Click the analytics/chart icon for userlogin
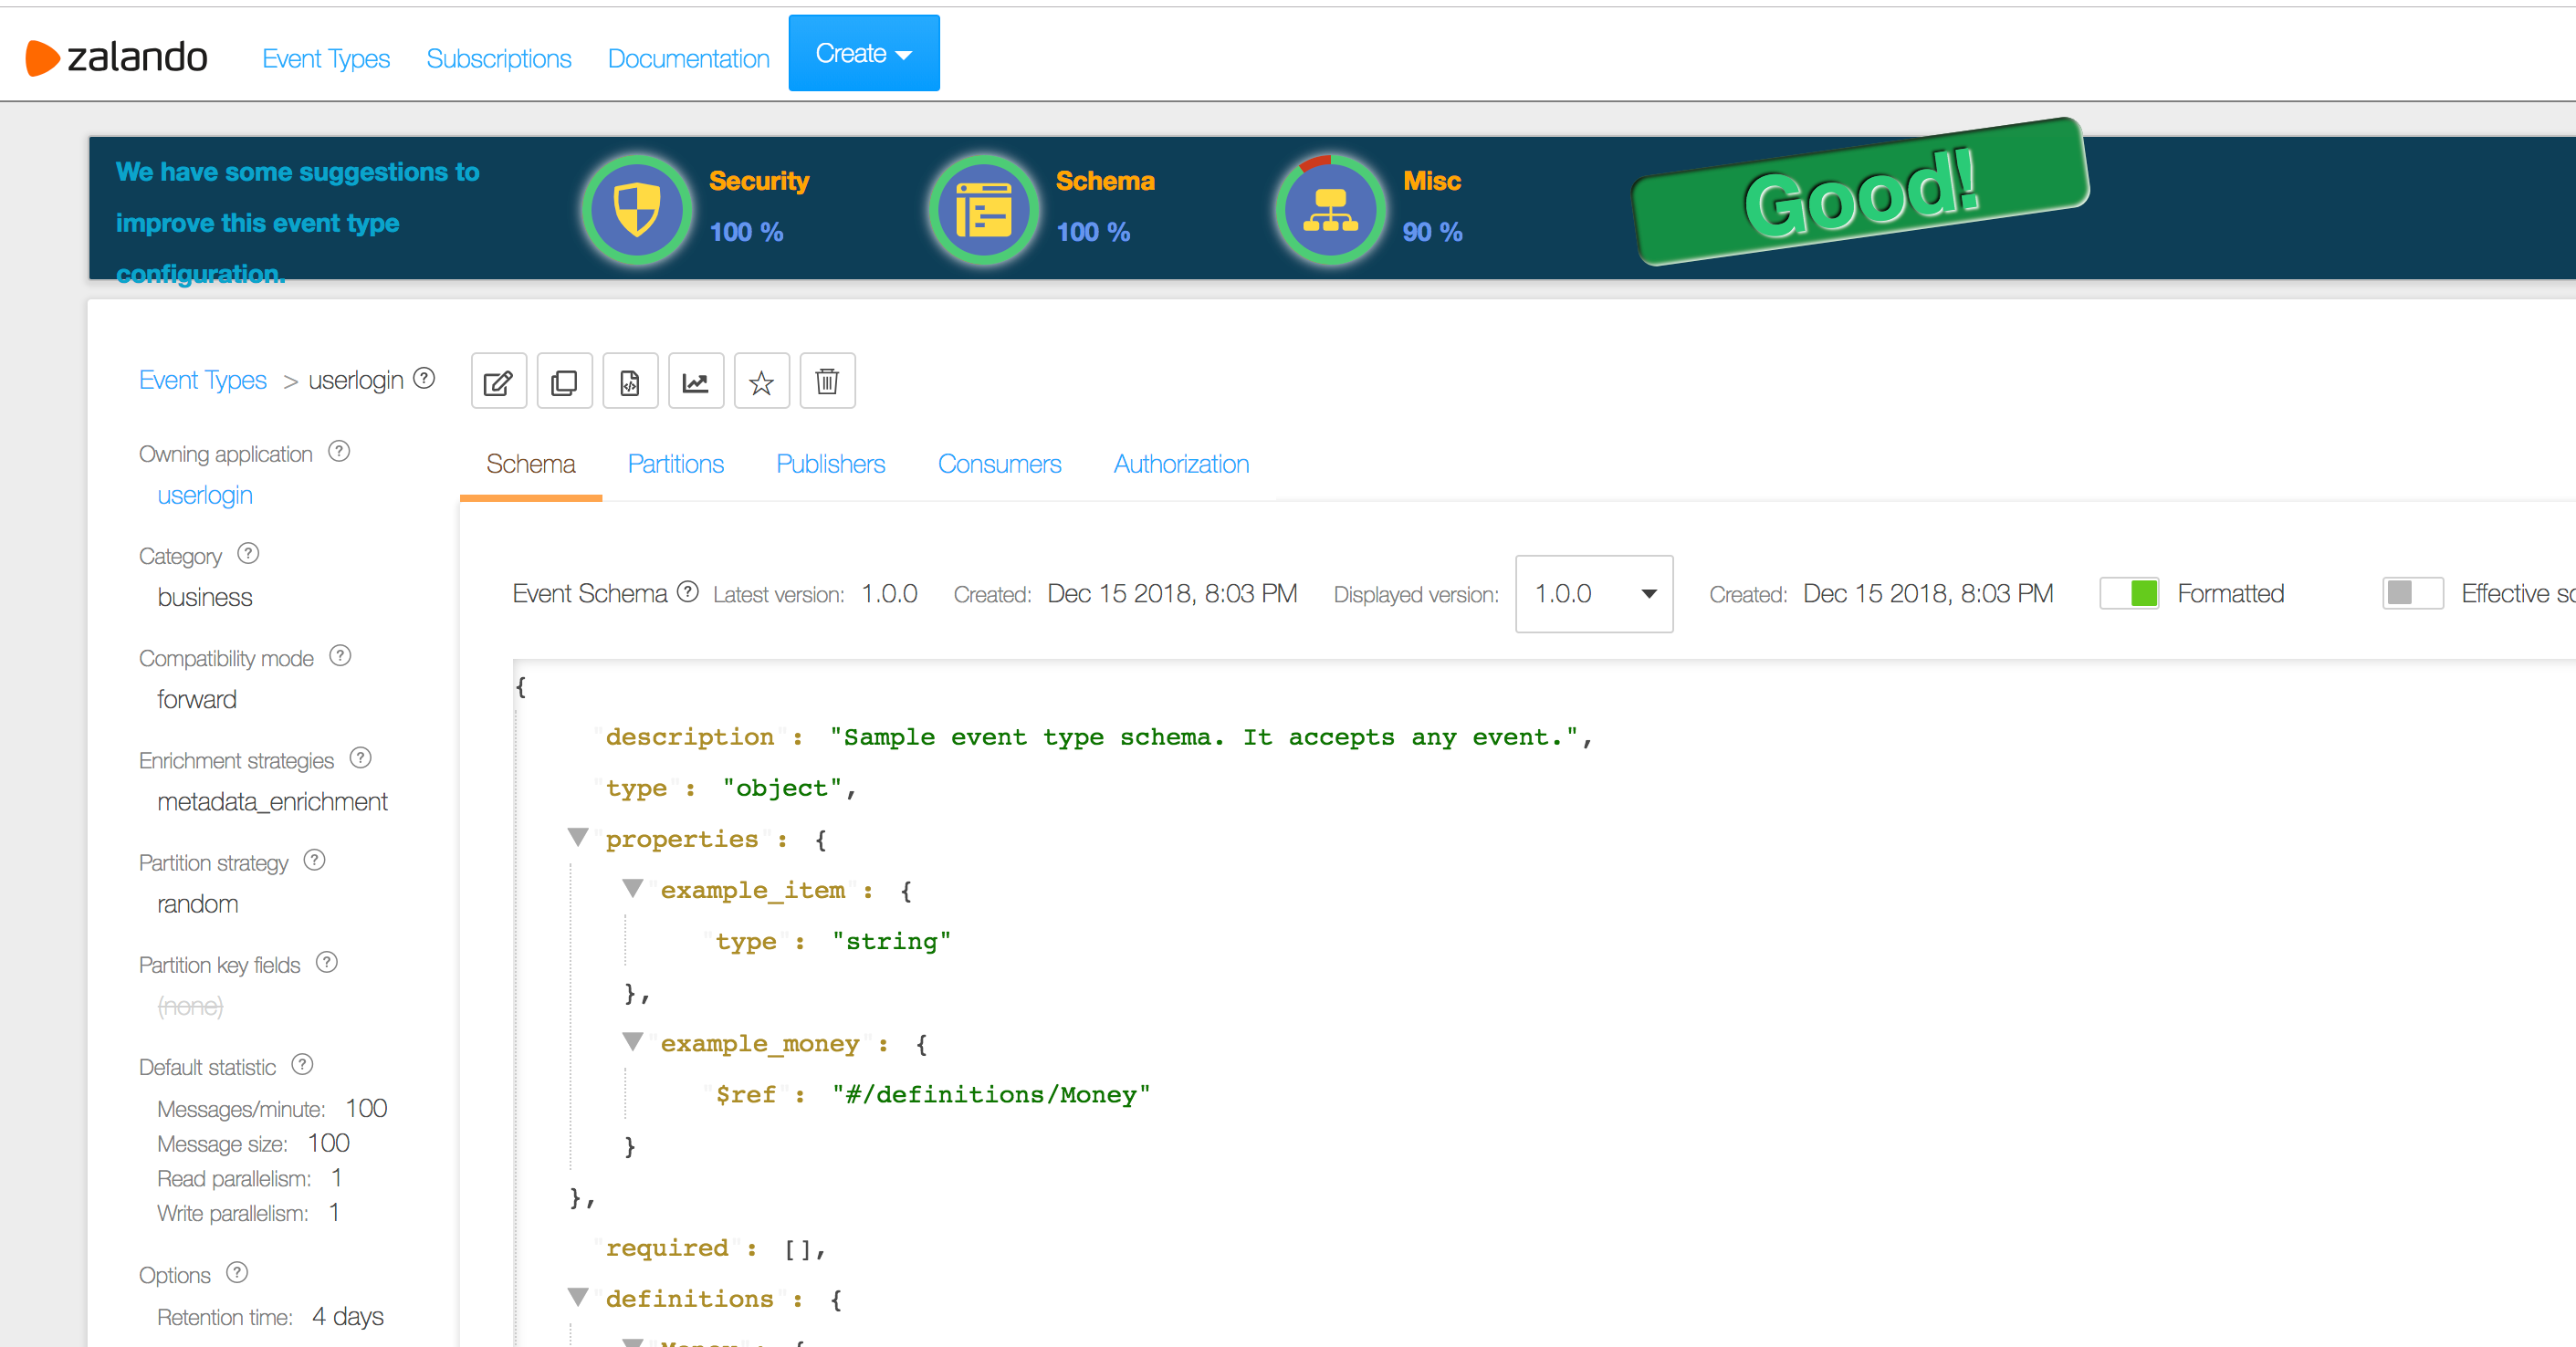The image size is (2576, 1347). pos(695,380)
